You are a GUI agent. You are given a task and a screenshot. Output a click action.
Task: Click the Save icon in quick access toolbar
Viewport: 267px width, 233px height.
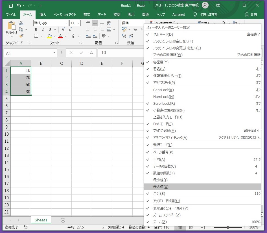[x=10, y=6]
